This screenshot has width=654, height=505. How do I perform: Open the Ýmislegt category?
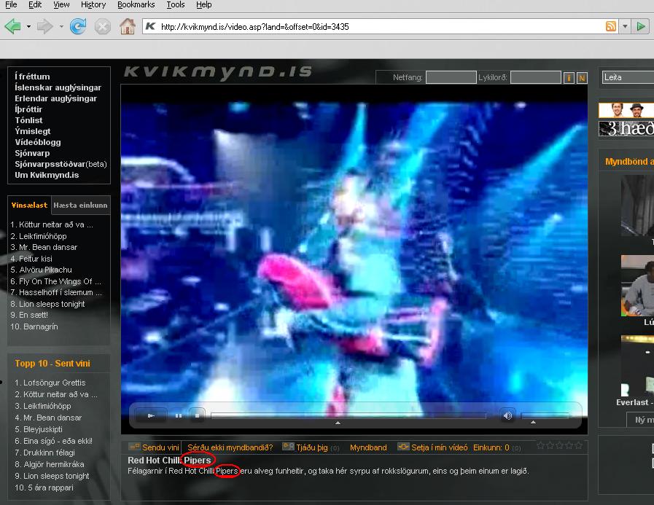point(33,131)
